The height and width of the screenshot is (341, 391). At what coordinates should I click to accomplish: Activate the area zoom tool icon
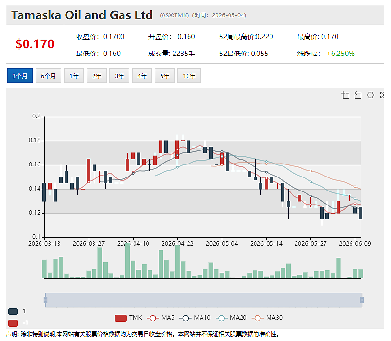tap(345, 95)
